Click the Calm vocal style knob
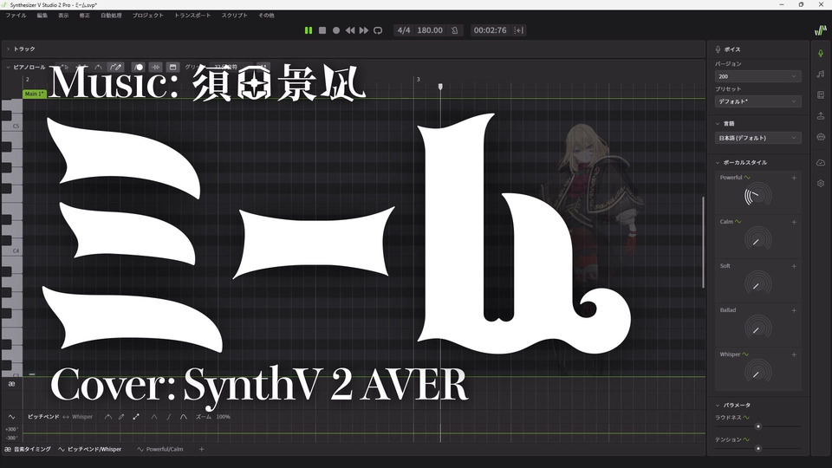The height and width of the screenshot is (468, 832). [757, 240]
